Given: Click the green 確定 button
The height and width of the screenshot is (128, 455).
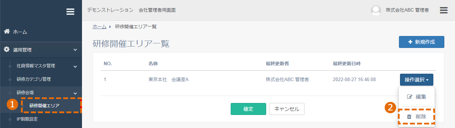Looking at the screenshot, I should [x=248, y=109].
